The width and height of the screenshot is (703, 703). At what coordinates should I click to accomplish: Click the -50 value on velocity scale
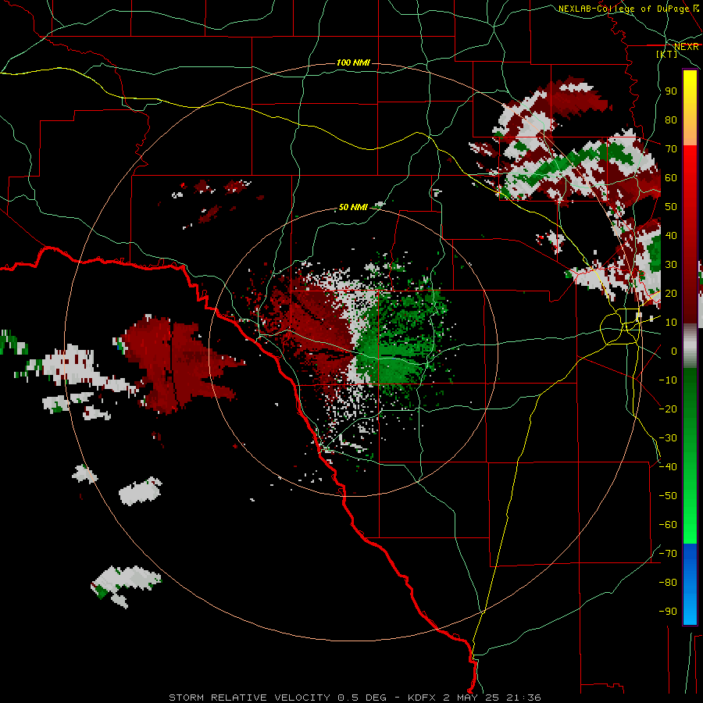point(668,496)
